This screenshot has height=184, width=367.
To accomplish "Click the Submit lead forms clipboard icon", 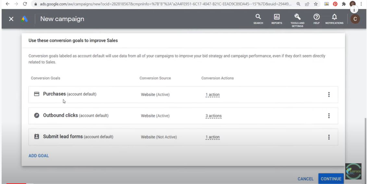I will coord(37,136).
